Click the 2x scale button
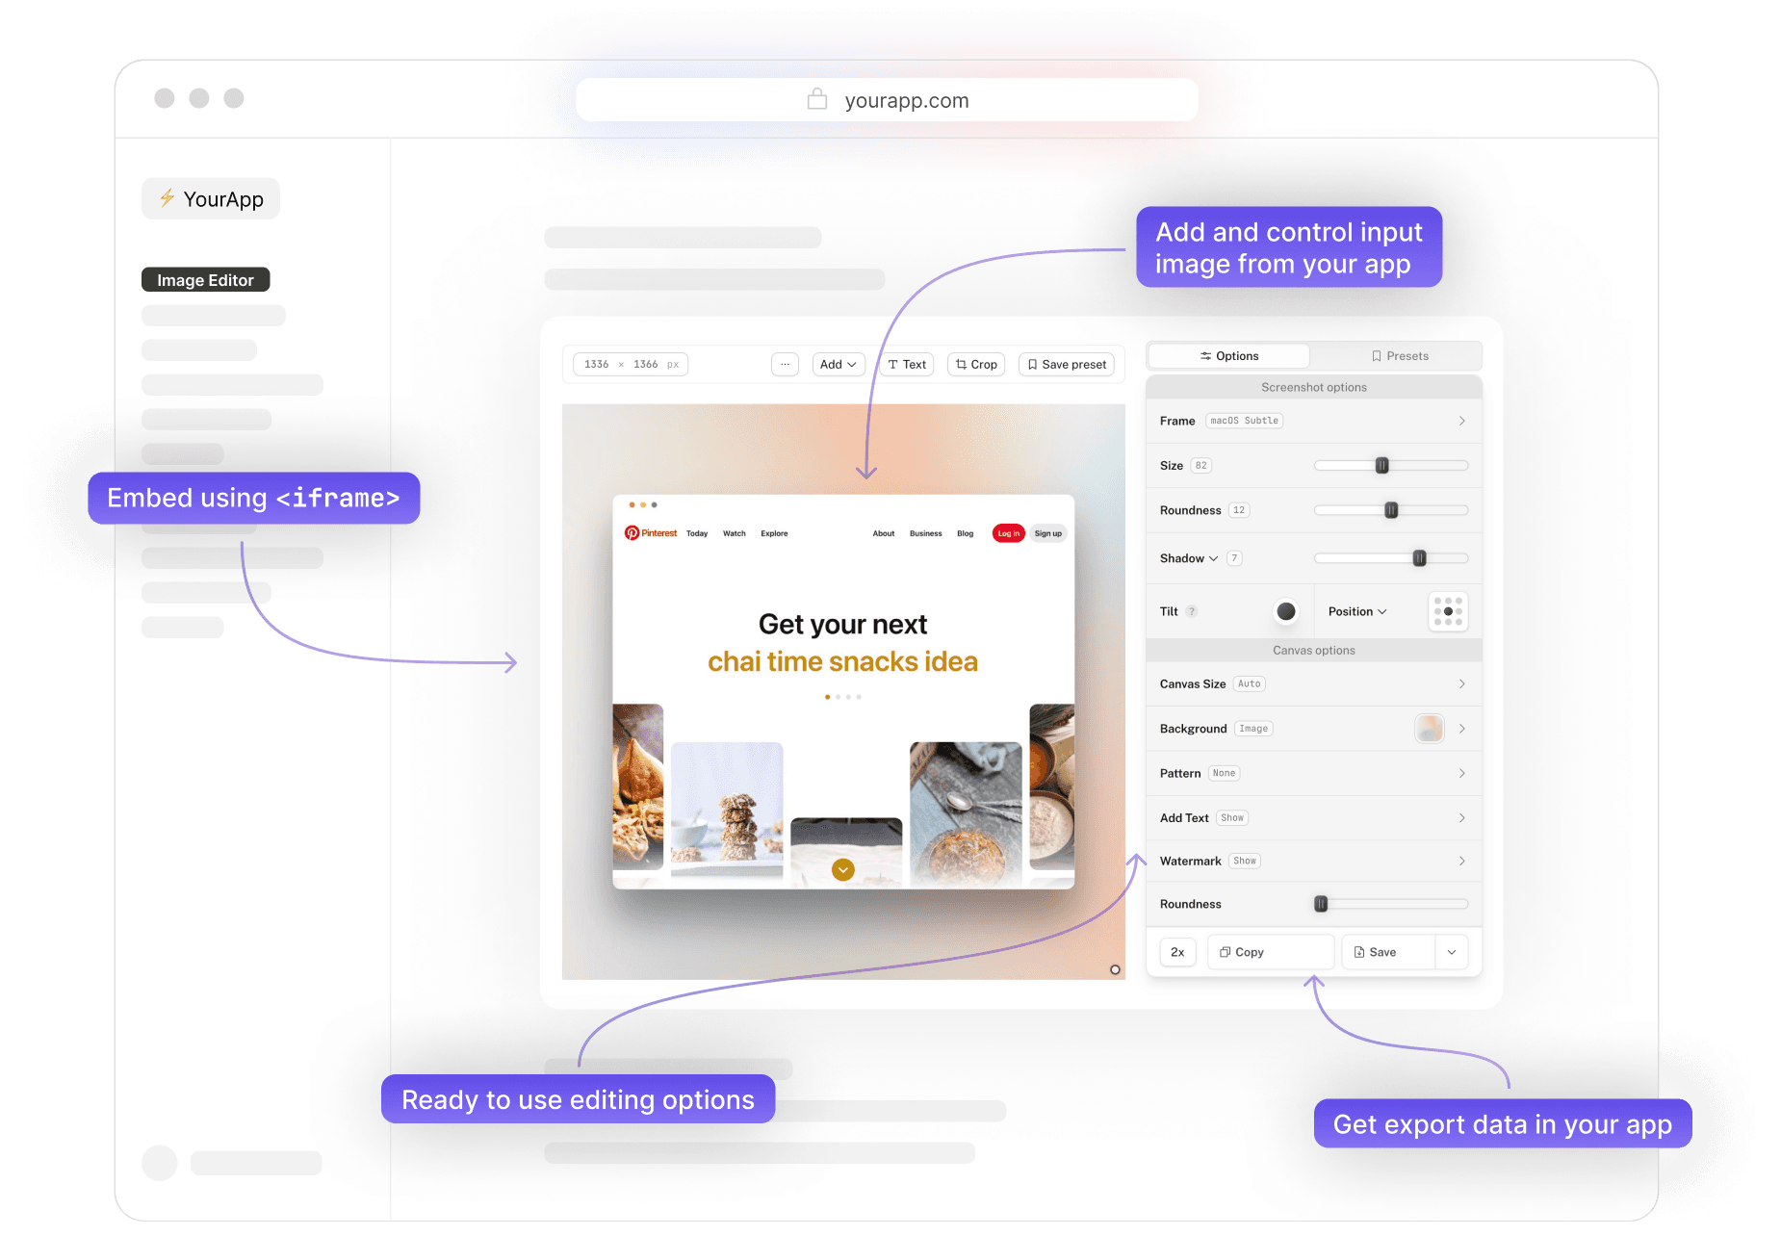This screenshot has height=1236, width=1781. point(1177,952)
